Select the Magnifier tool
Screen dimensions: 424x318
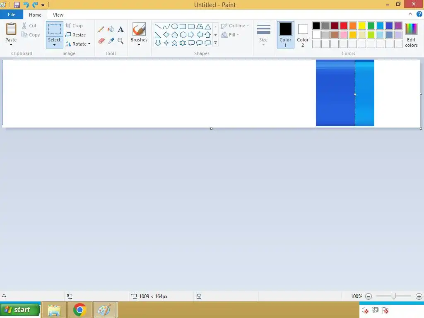(x=120, y=41)
